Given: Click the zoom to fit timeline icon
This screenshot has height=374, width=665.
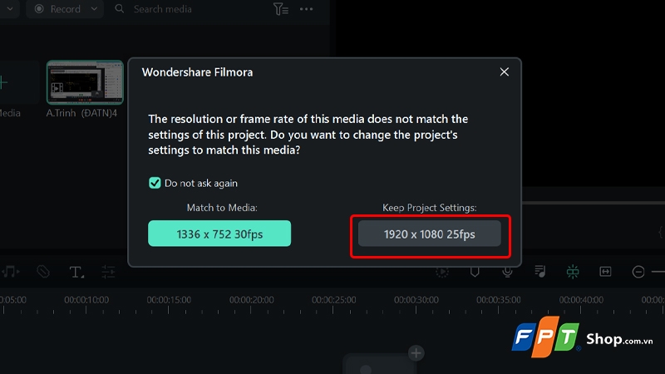Looking at the screenshot, I should coord(605,272).
